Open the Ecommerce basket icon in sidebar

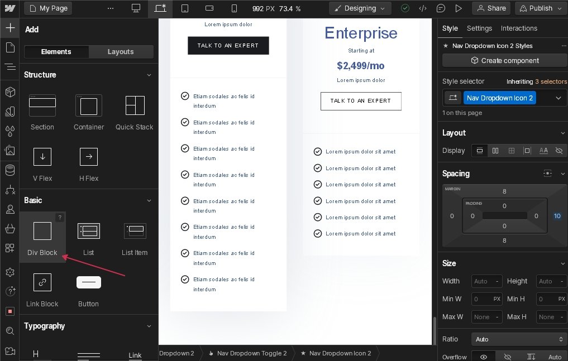10,229
